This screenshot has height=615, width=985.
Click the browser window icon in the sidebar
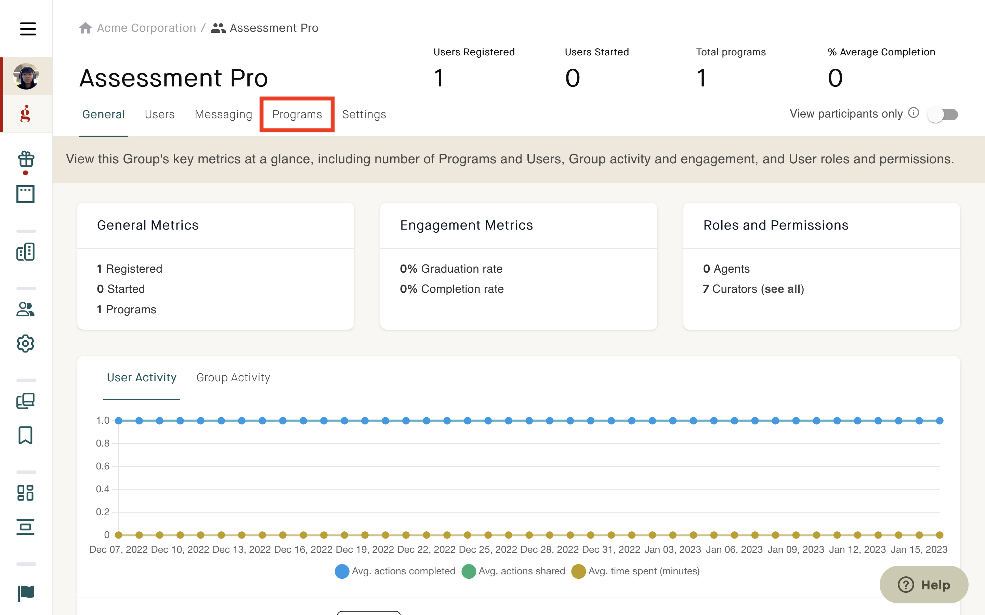point(26,194)
